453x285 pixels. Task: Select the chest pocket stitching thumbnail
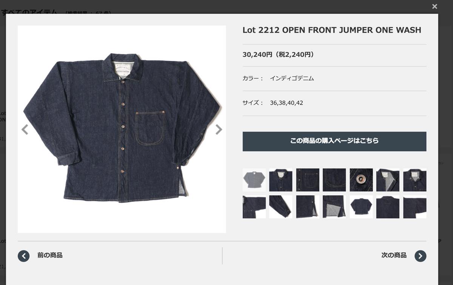pos(334,180)
